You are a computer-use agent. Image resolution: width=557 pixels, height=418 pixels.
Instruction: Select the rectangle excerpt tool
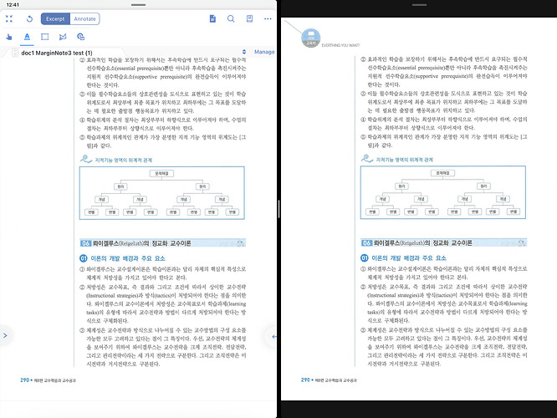coord(45,37)
